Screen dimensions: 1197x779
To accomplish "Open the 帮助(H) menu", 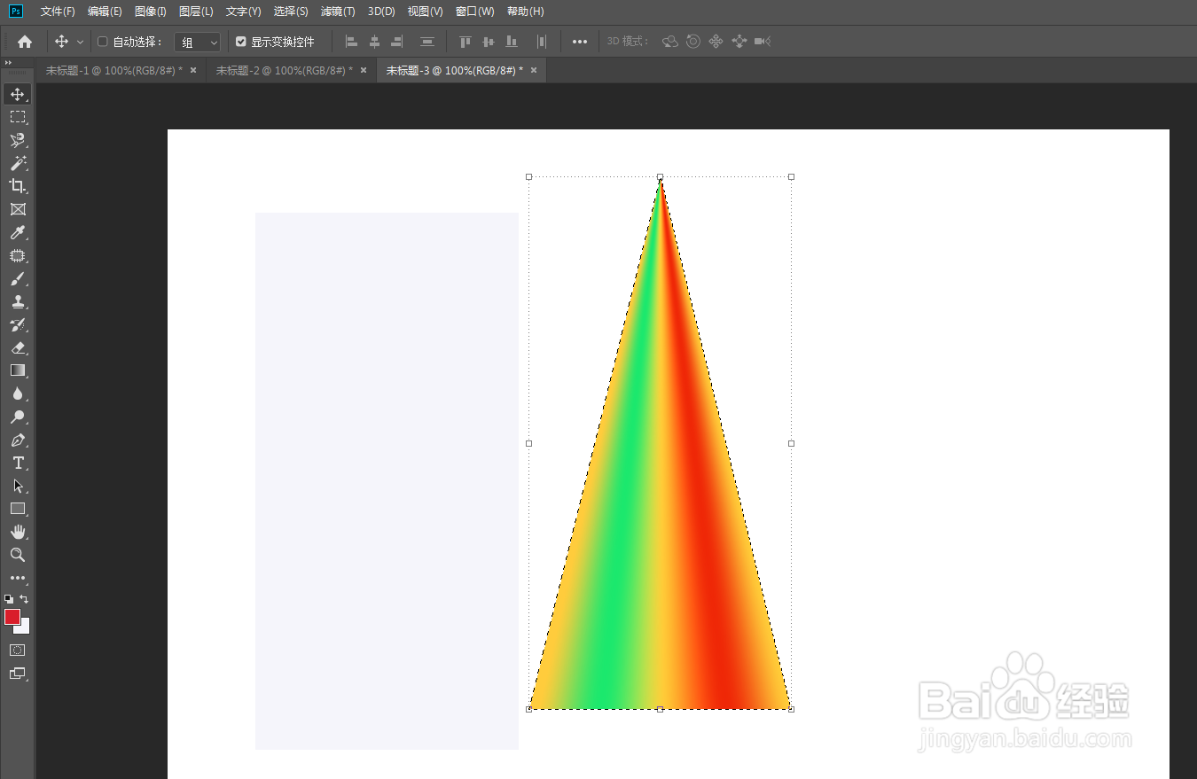I will pos(526,12).
